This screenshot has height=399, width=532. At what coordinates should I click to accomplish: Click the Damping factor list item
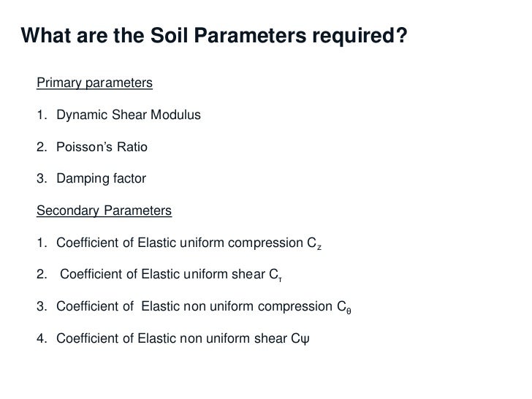tap(91, 178)
